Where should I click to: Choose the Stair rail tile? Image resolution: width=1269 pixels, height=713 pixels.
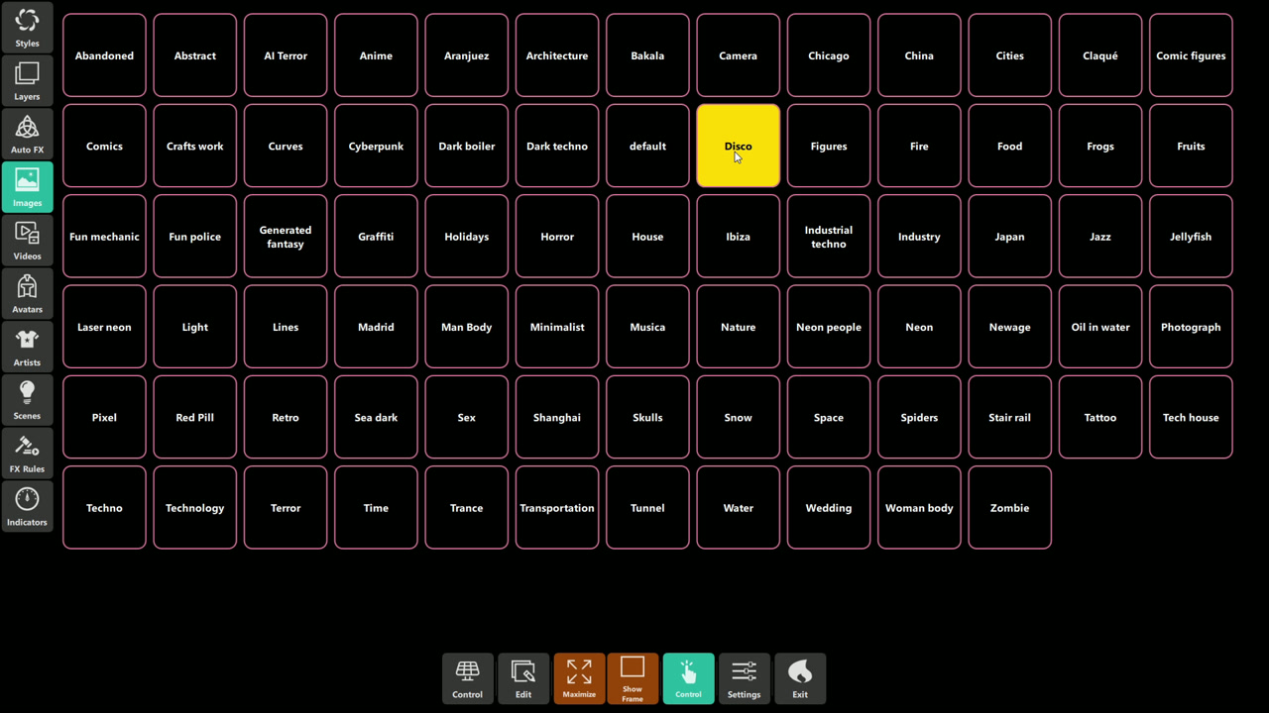tap(1009, 417)
